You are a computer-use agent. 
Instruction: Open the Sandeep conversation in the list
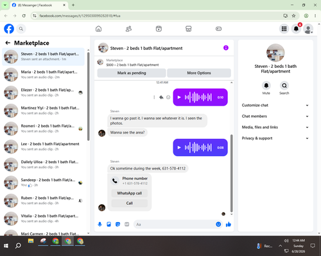43,182
